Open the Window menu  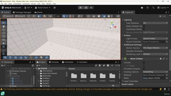49,4
